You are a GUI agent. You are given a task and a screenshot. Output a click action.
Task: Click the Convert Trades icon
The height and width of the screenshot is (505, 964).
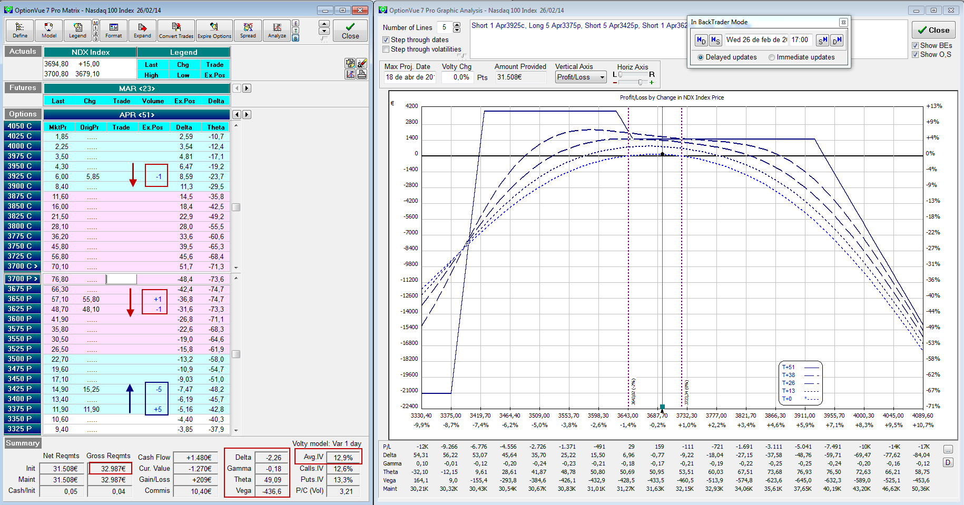[176, 30]
